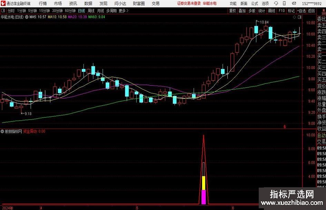
Task: Open the 数据 menu
Action: tap(88, 3)
